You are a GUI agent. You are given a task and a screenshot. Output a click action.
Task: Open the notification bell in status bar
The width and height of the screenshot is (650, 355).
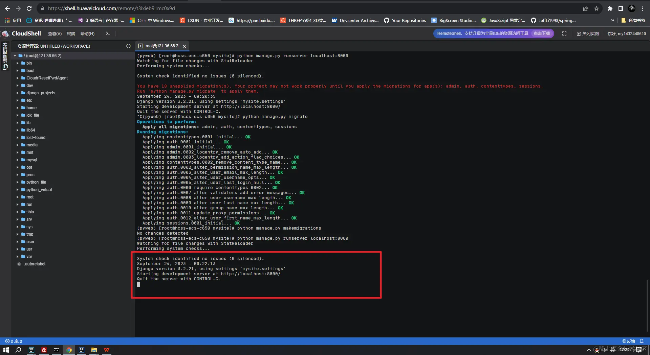[642, 341]
